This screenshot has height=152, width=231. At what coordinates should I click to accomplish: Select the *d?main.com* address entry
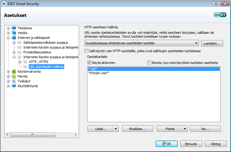pos(154,73)
